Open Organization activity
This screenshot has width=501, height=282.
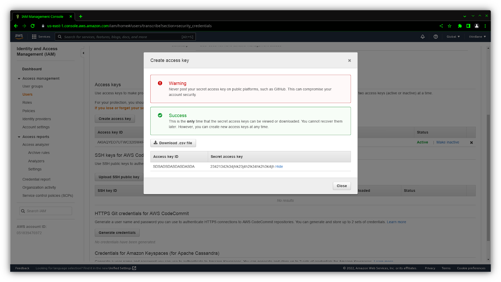click(39, 187)
